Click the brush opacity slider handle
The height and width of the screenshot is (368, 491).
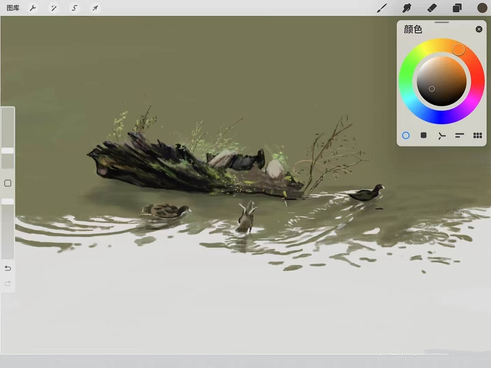[x=8, y=201]
